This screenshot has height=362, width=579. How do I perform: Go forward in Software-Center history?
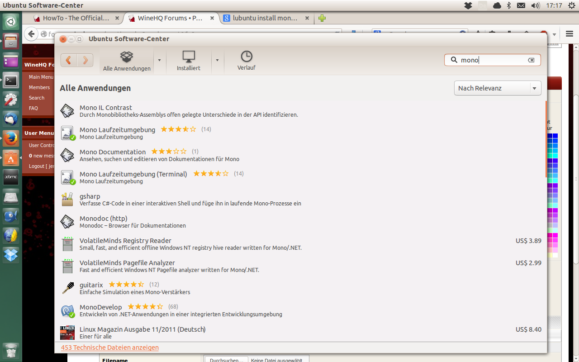tap(85, 60)
